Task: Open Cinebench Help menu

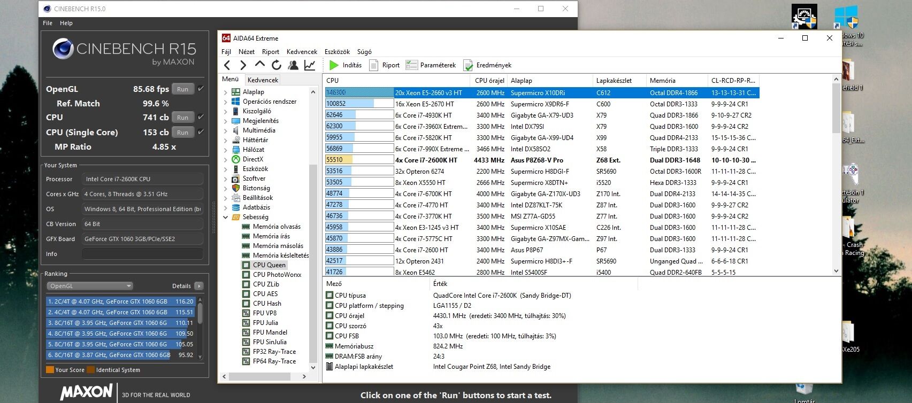Action: click(66, 23)
